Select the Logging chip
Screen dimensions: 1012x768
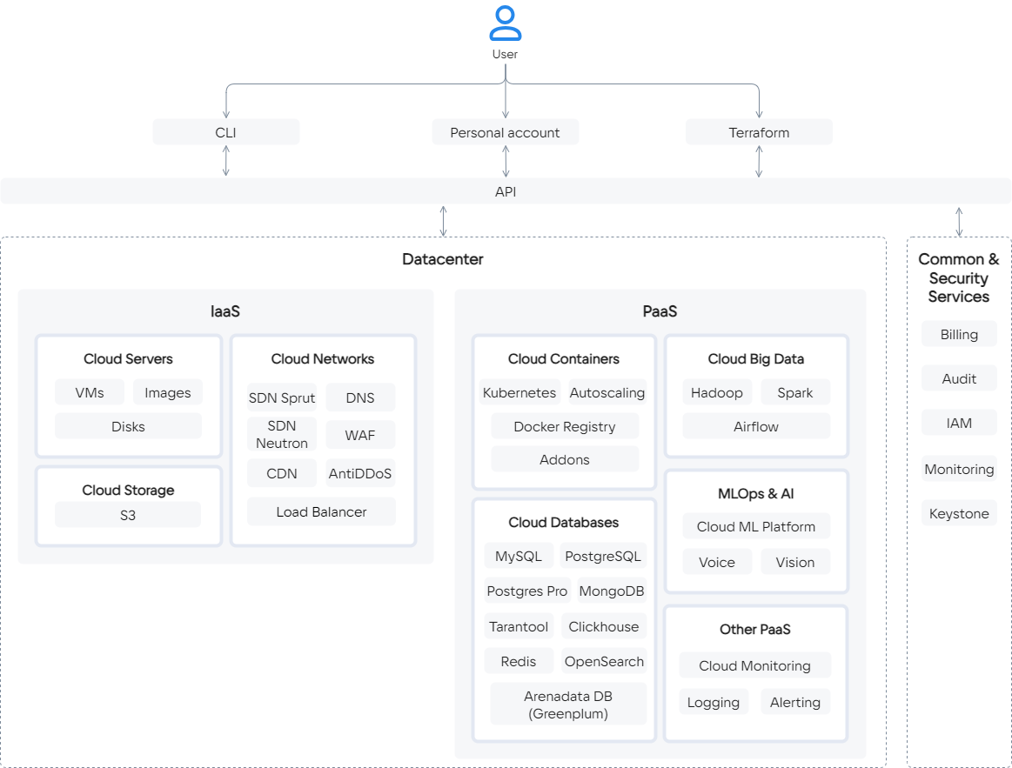point(714,702)
